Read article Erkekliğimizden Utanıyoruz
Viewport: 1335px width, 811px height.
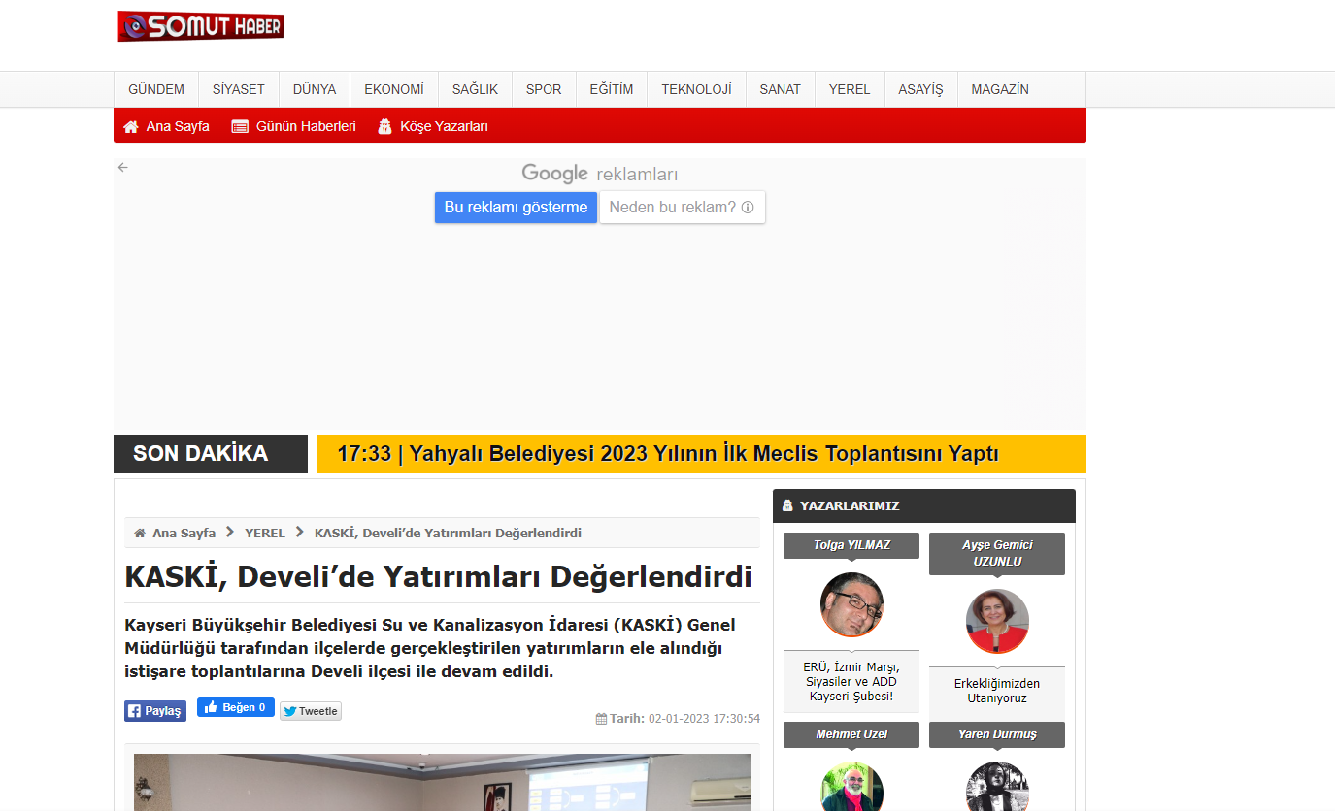coord(997,691)
